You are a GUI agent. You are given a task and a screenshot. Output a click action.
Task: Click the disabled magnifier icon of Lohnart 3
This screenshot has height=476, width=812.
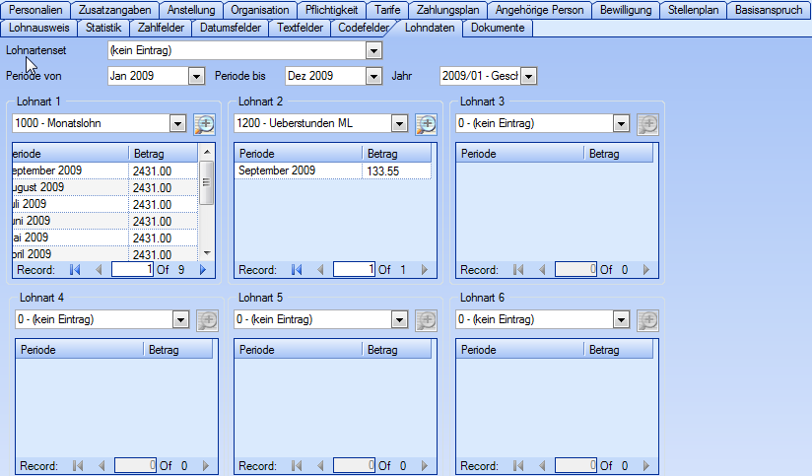pyautogui.click(x=647, y=124)
